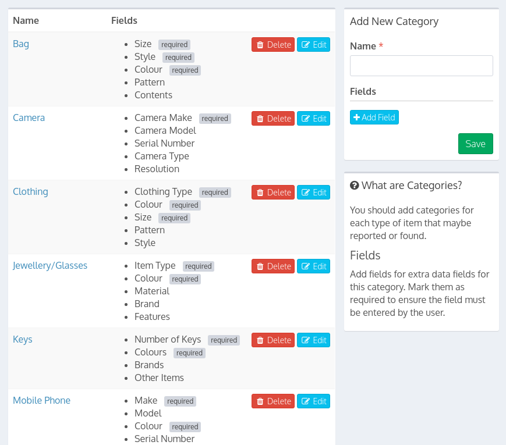Open the Jewellery/Glasses category link
The height and width of the screenshot is (445, 506).
(50, 266)
